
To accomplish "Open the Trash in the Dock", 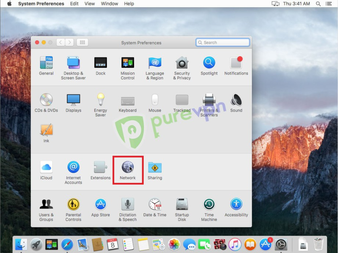I will pos(319,245).
